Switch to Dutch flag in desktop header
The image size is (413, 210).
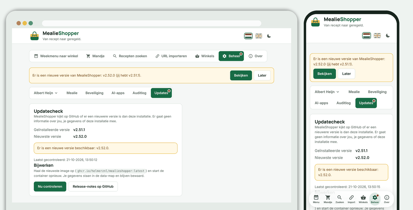pos(248,36)
